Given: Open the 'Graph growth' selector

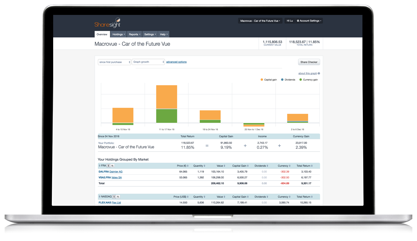Looking at the screenshot, I should pos(148,62).
